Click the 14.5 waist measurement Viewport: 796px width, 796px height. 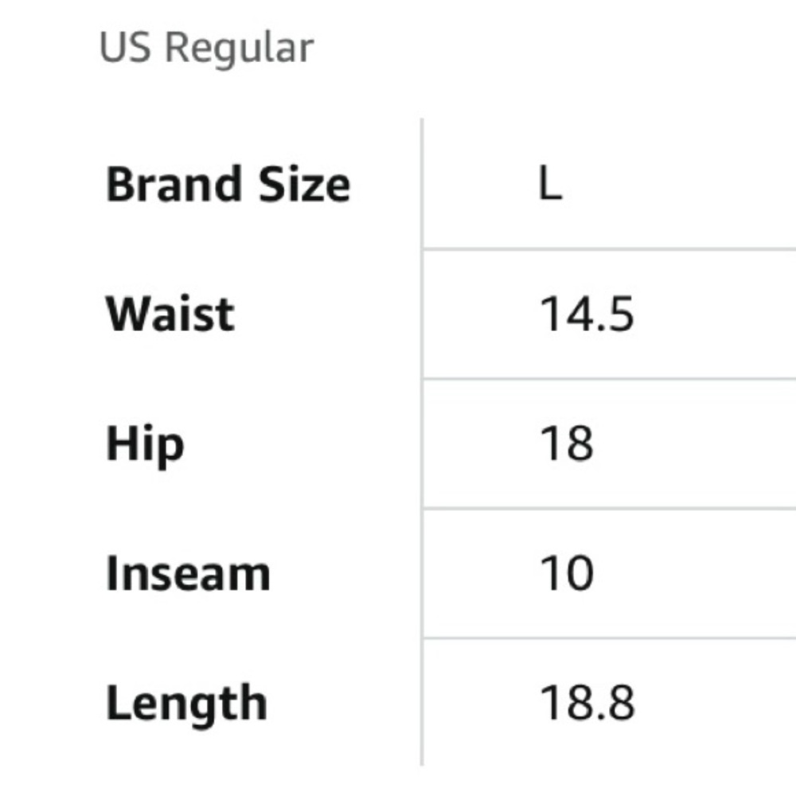tap(587, 314)
